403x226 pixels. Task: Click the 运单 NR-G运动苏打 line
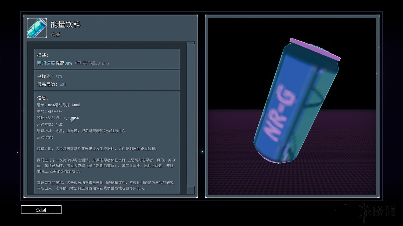click(x=59, y=105)
